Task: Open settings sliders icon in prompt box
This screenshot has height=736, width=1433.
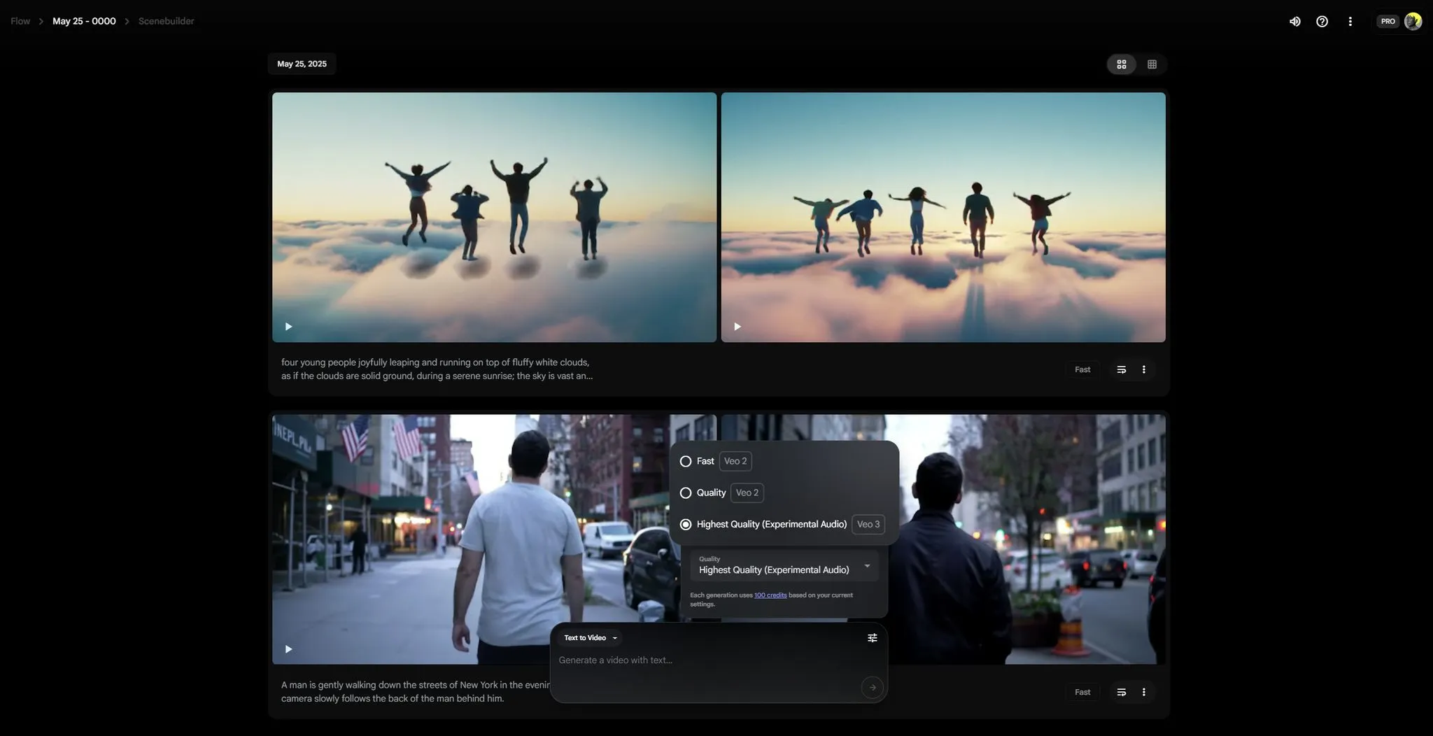Action: tap(872, 638)
